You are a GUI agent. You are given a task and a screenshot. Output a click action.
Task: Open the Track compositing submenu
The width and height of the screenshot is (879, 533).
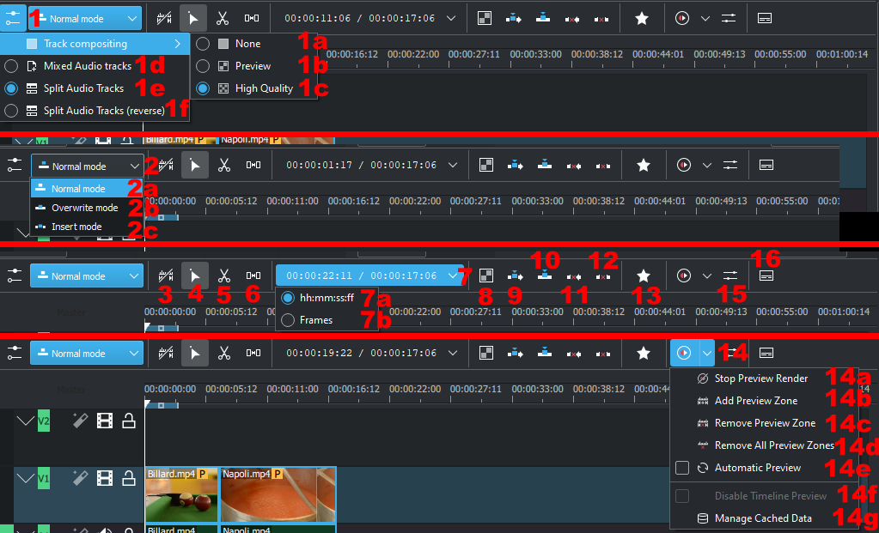click(x=95, y=44)
